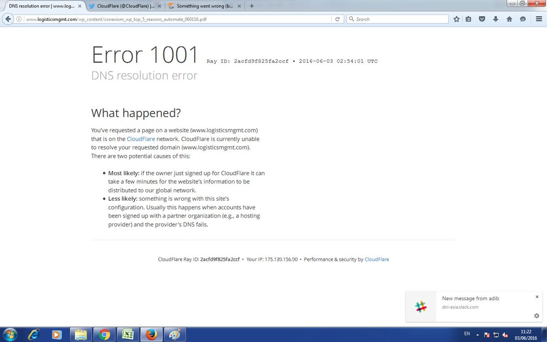
Task: Launch Internet Explorer from taskbar
Action: tap(33, 334)
